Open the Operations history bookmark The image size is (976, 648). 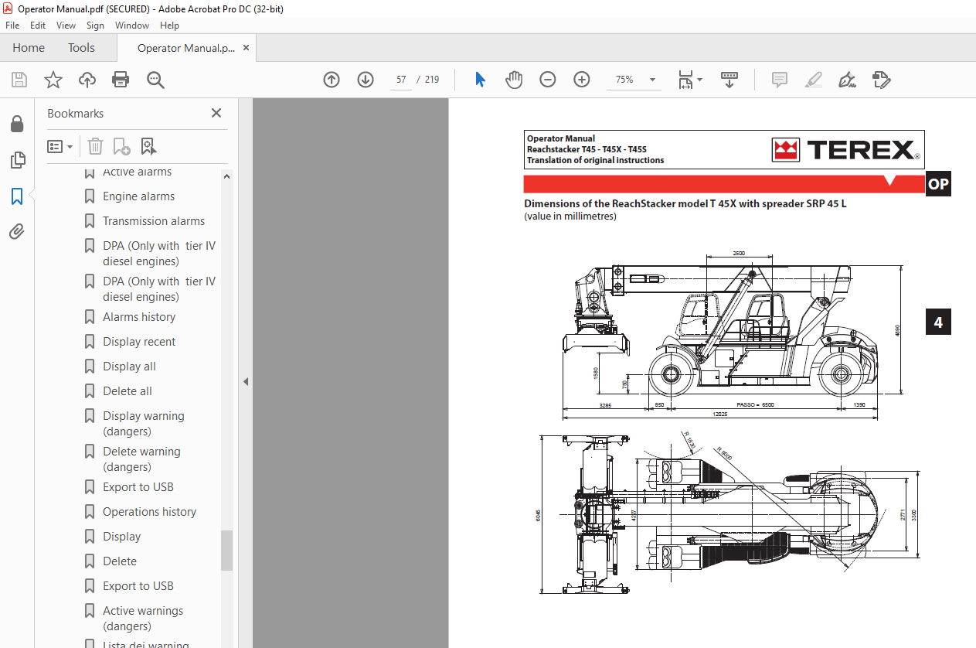click(149, 512)
